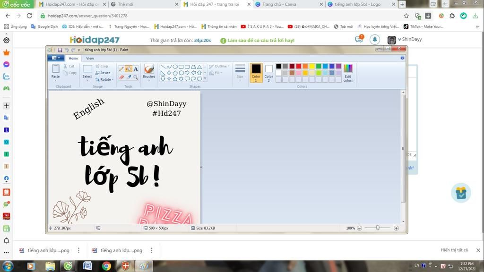The image size is (484, 272).
Task: Switch to tiếng anh lớp 5b! - Logo tab
Action: click(361, 4)
